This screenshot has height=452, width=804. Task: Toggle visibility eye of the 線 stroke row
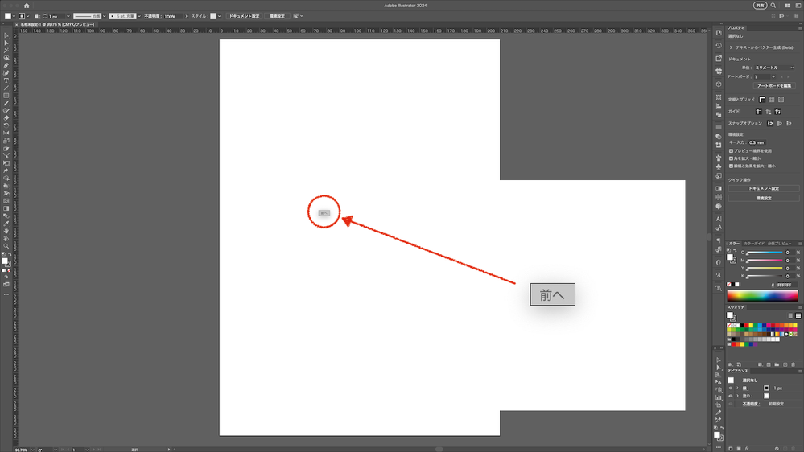tap(731, 388)
